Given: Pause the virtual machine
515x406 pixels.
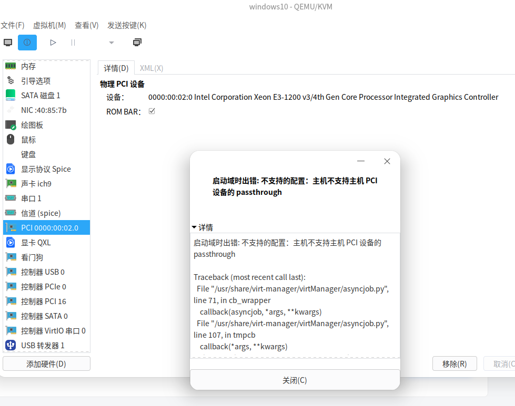Looking at the screenshot, I should click(73, 43).
